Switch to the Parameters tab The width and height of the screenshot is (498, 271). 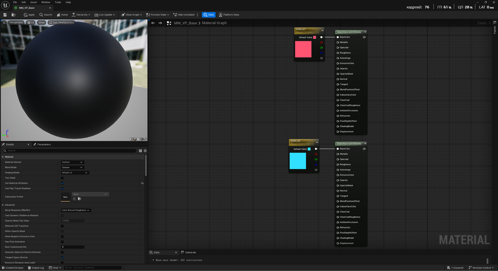(x=43, y=144)
